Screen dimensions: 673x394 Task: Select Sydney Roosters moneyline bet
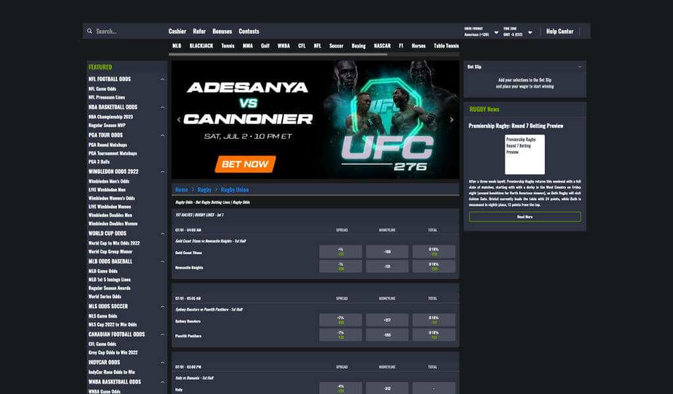click(x=387, y=320)
